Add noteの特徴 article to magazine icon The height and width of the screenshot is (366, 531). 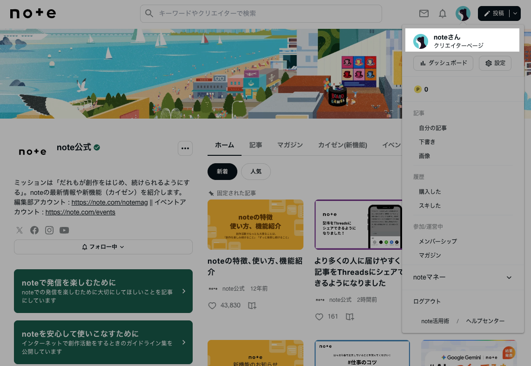tap(252, 306)
